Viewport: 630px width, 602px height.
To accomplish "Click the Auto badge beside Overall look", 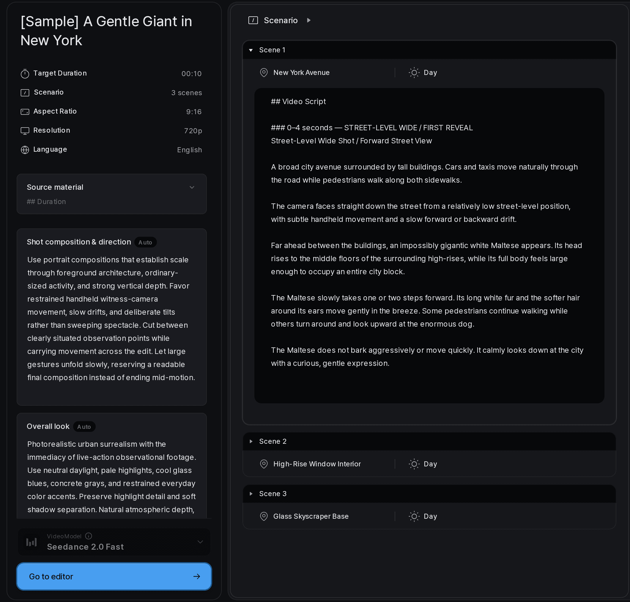I will [x=84, y=427].
